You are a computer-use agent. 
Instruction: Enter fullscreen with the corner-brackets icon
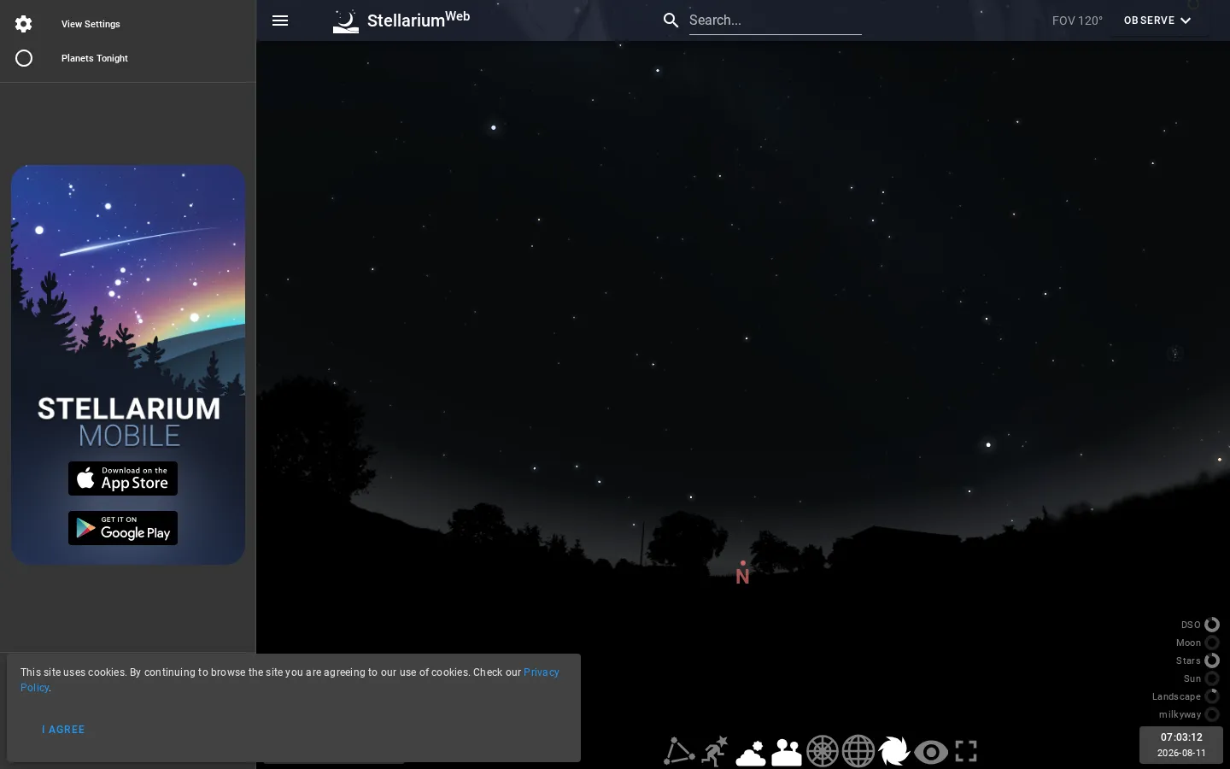pos(966,751)
